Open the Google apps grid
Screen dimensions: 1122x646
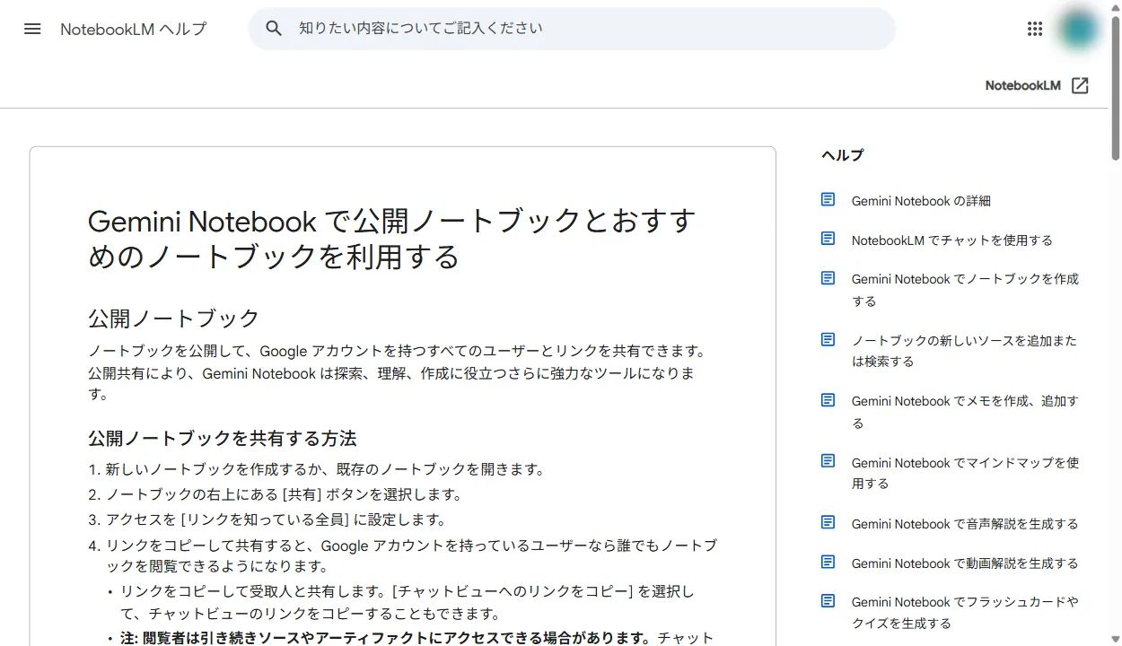(x=1035, y=29)
